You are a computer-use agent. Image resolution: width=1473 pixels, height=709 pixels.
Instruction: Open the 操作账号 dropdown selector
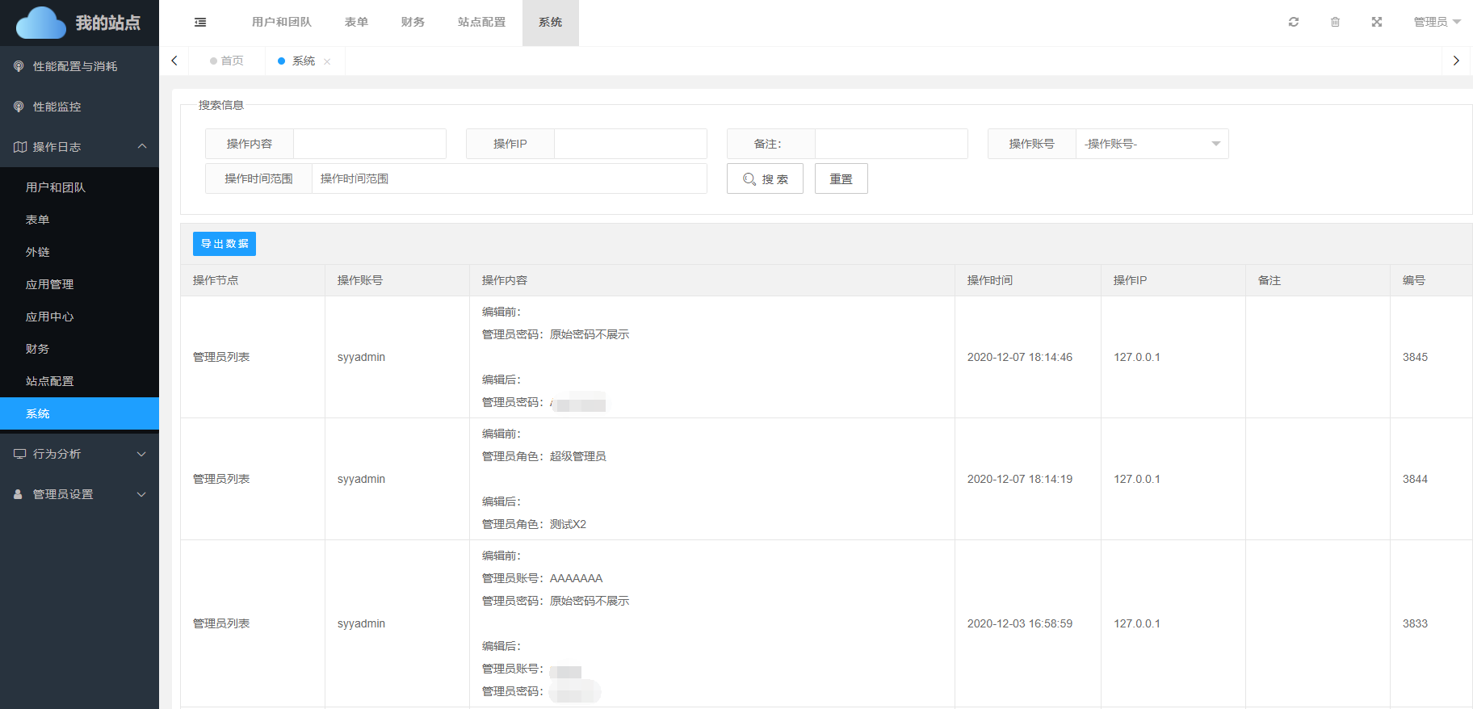click(x=1152, y=144)
